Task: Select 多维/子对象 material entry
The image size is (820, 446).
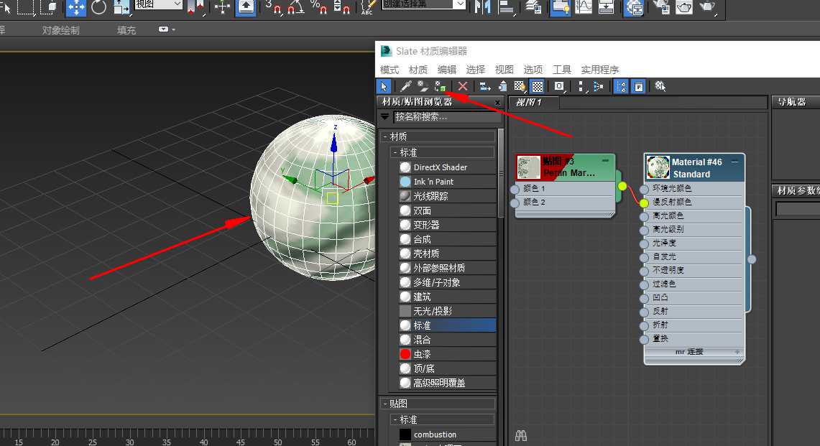Action: (x=447, y=282)
